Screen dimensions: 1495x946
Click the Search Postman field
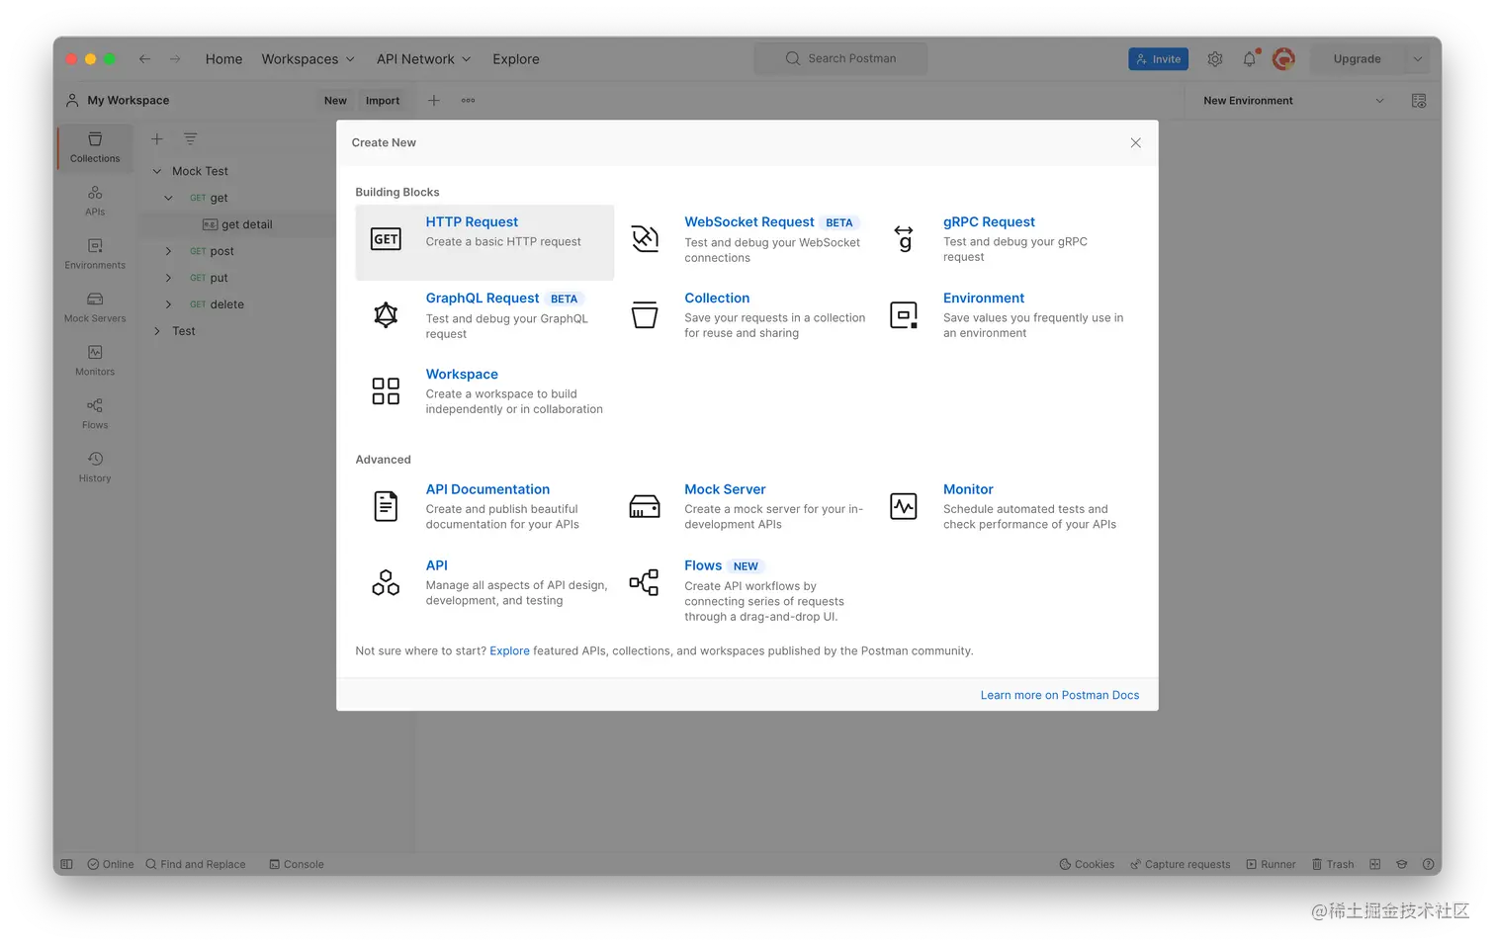pyautogui.click(x=840, y=58)
